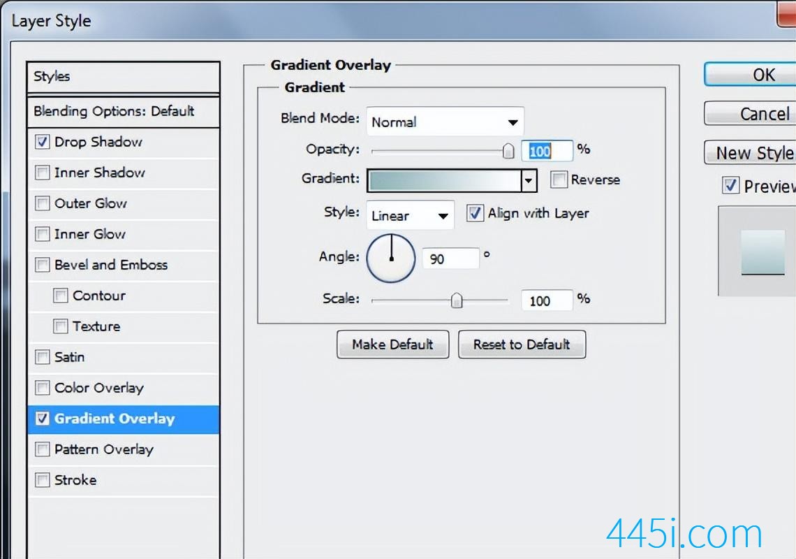
Task: Confirm with the OK button
Action: click(x=750, y=75)
